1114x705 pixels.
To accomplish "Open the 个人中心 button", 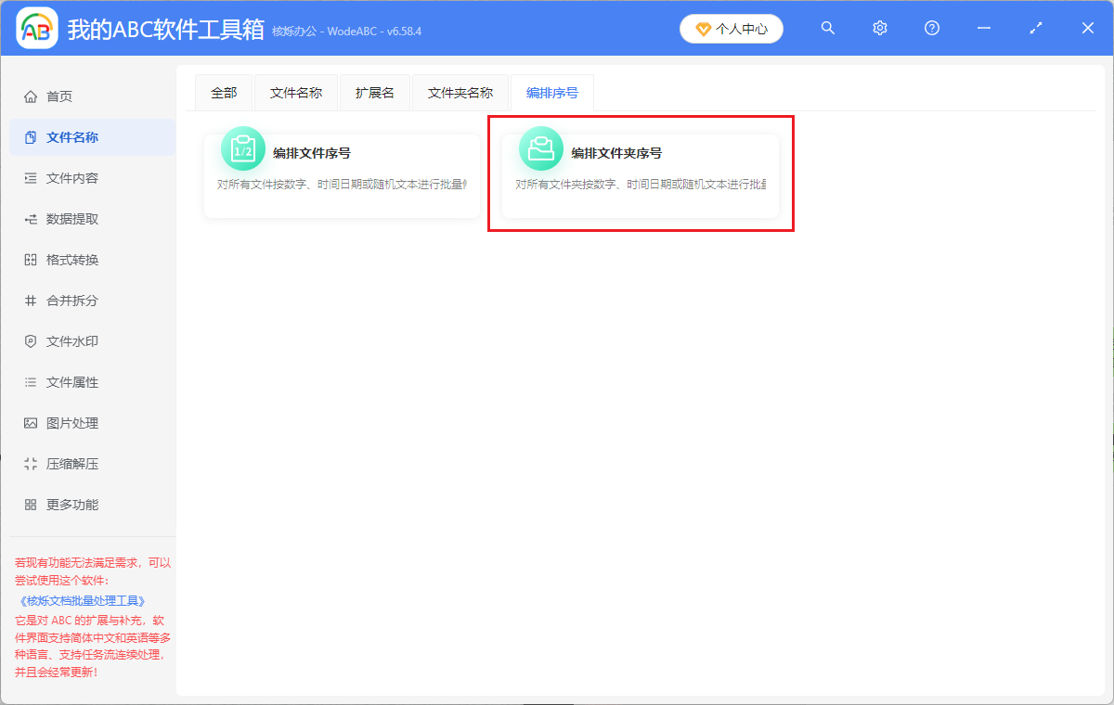I will 732,29.
